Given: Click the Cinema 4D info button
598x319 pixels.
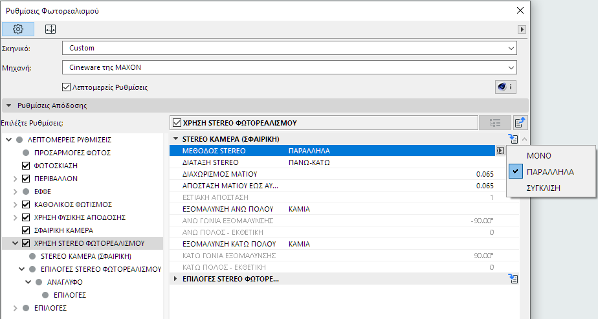Looking at the screenshot, I should 505,87.
